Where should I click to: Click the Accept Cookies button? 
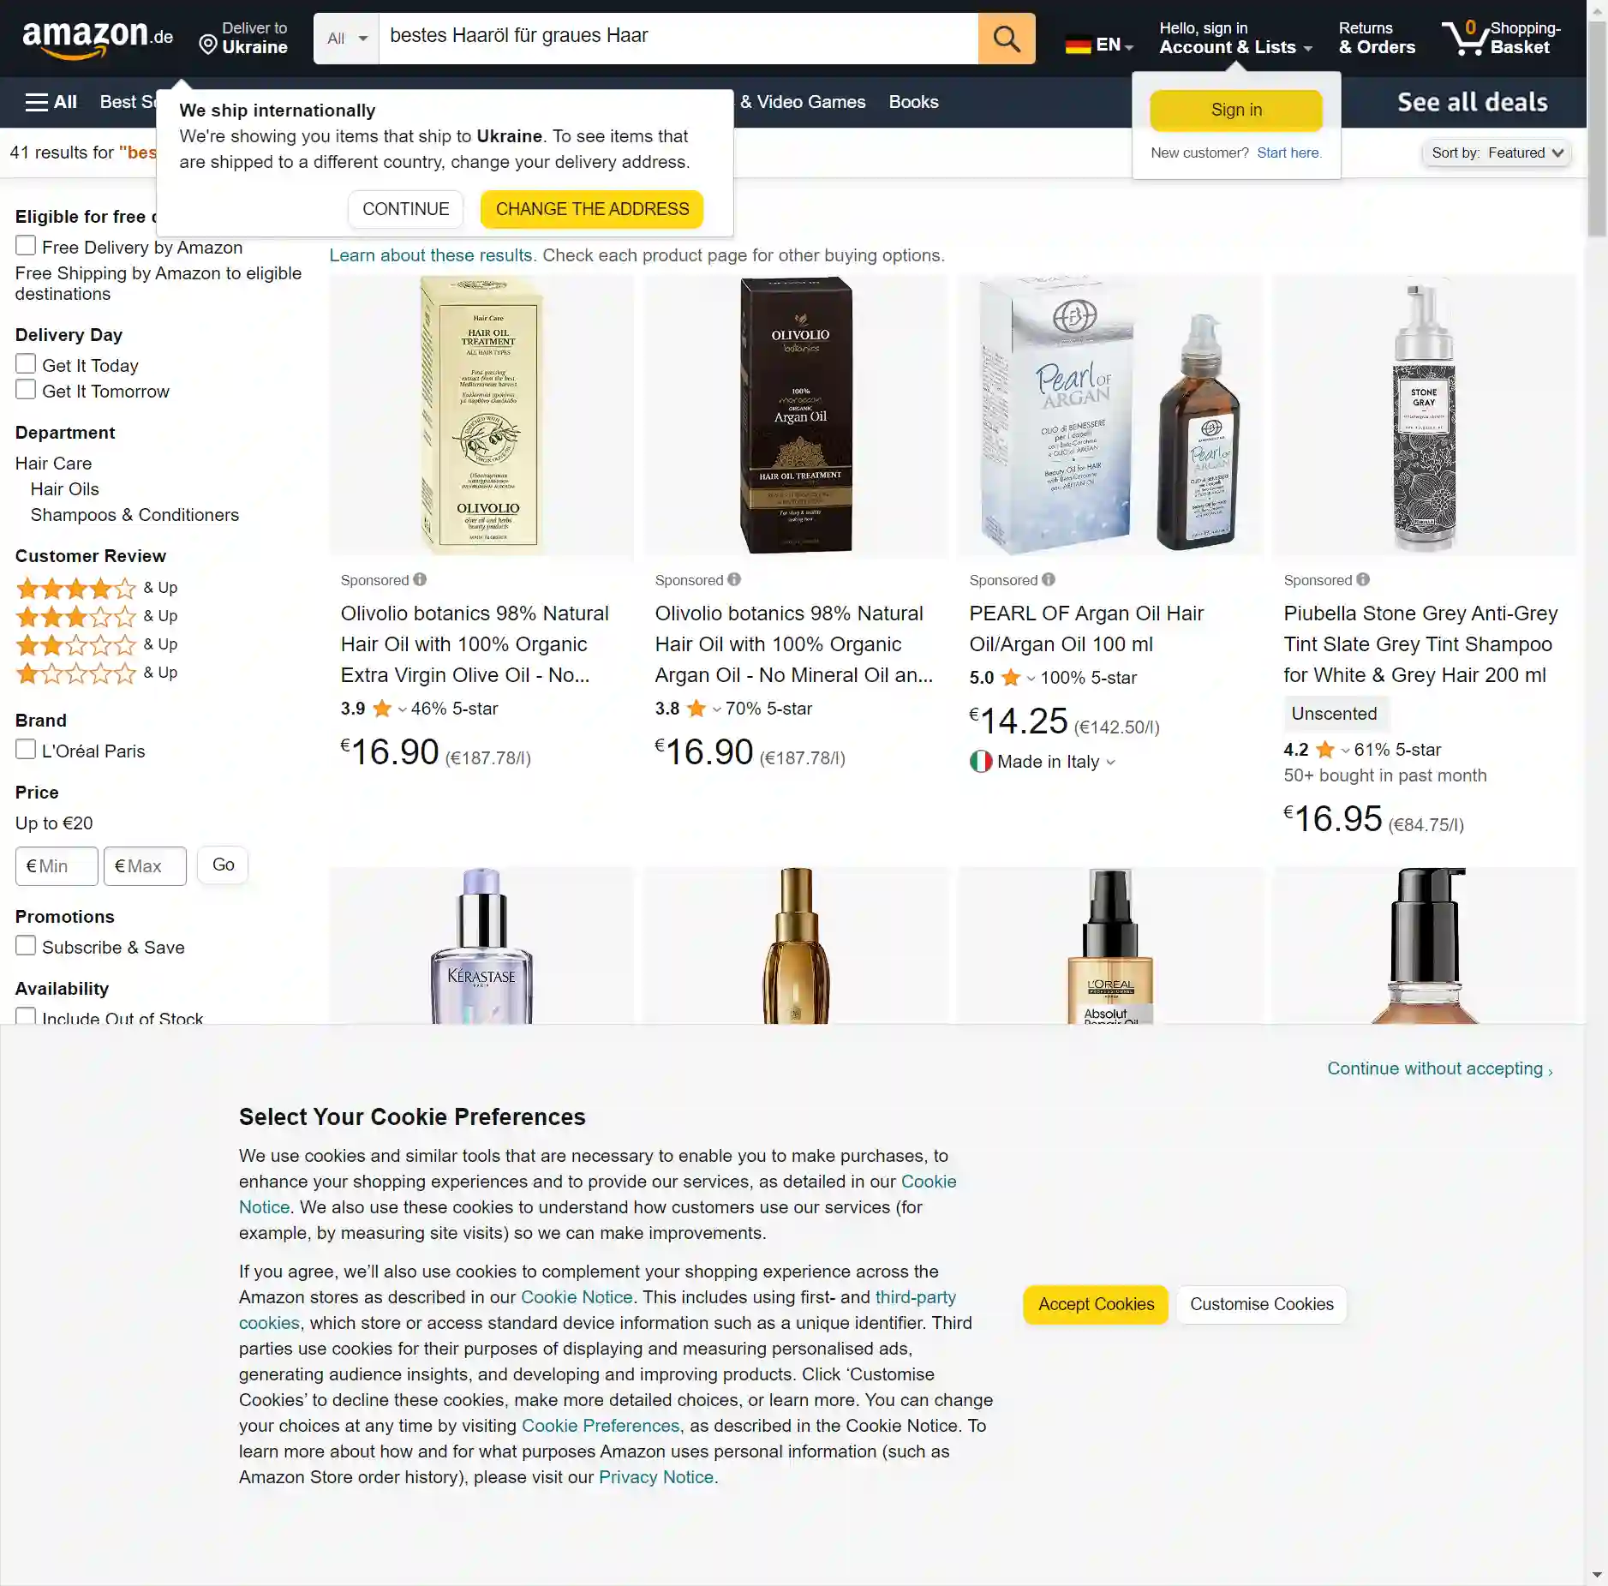1096,1304
